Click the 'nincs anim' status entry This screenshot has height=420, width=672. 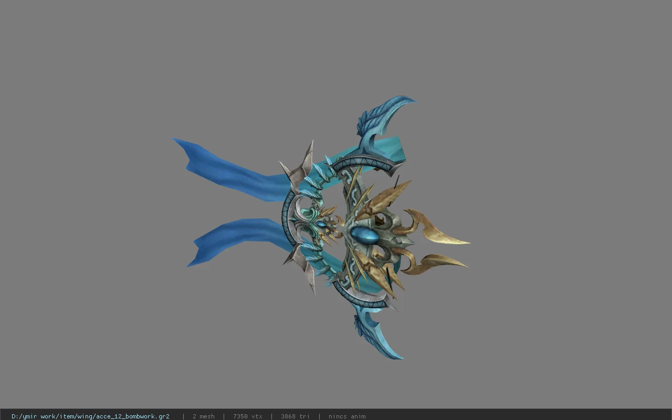coord(347,416)
